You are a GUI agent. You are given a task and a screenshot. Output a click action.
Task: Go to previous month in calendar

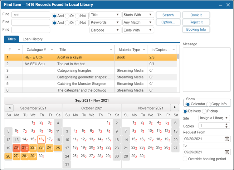(x=9, y=108)
